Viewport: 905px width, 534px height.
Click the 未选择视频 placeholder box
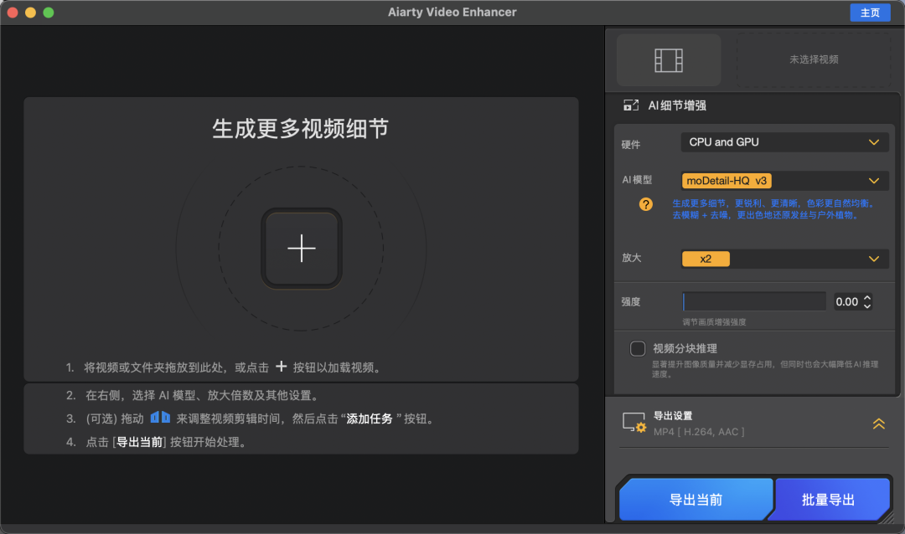(813, 60)
